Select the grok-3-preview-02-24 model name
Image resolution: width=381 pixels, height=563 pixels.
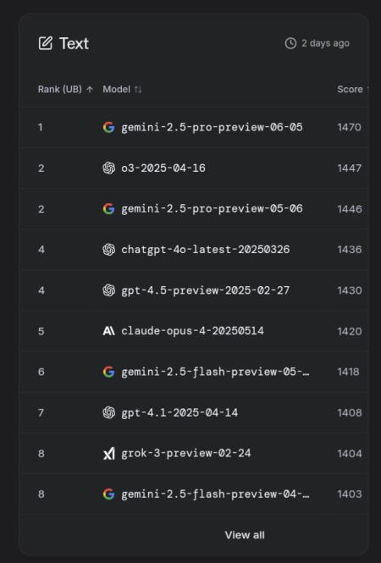186,453
